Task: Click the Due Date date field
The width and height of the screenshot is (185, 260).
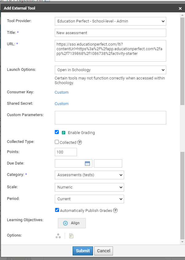Action: point(73,164)
